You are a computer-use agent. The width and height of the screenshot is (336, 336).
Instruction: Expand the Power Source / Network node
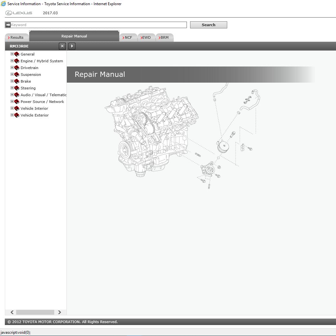(12, 101)
